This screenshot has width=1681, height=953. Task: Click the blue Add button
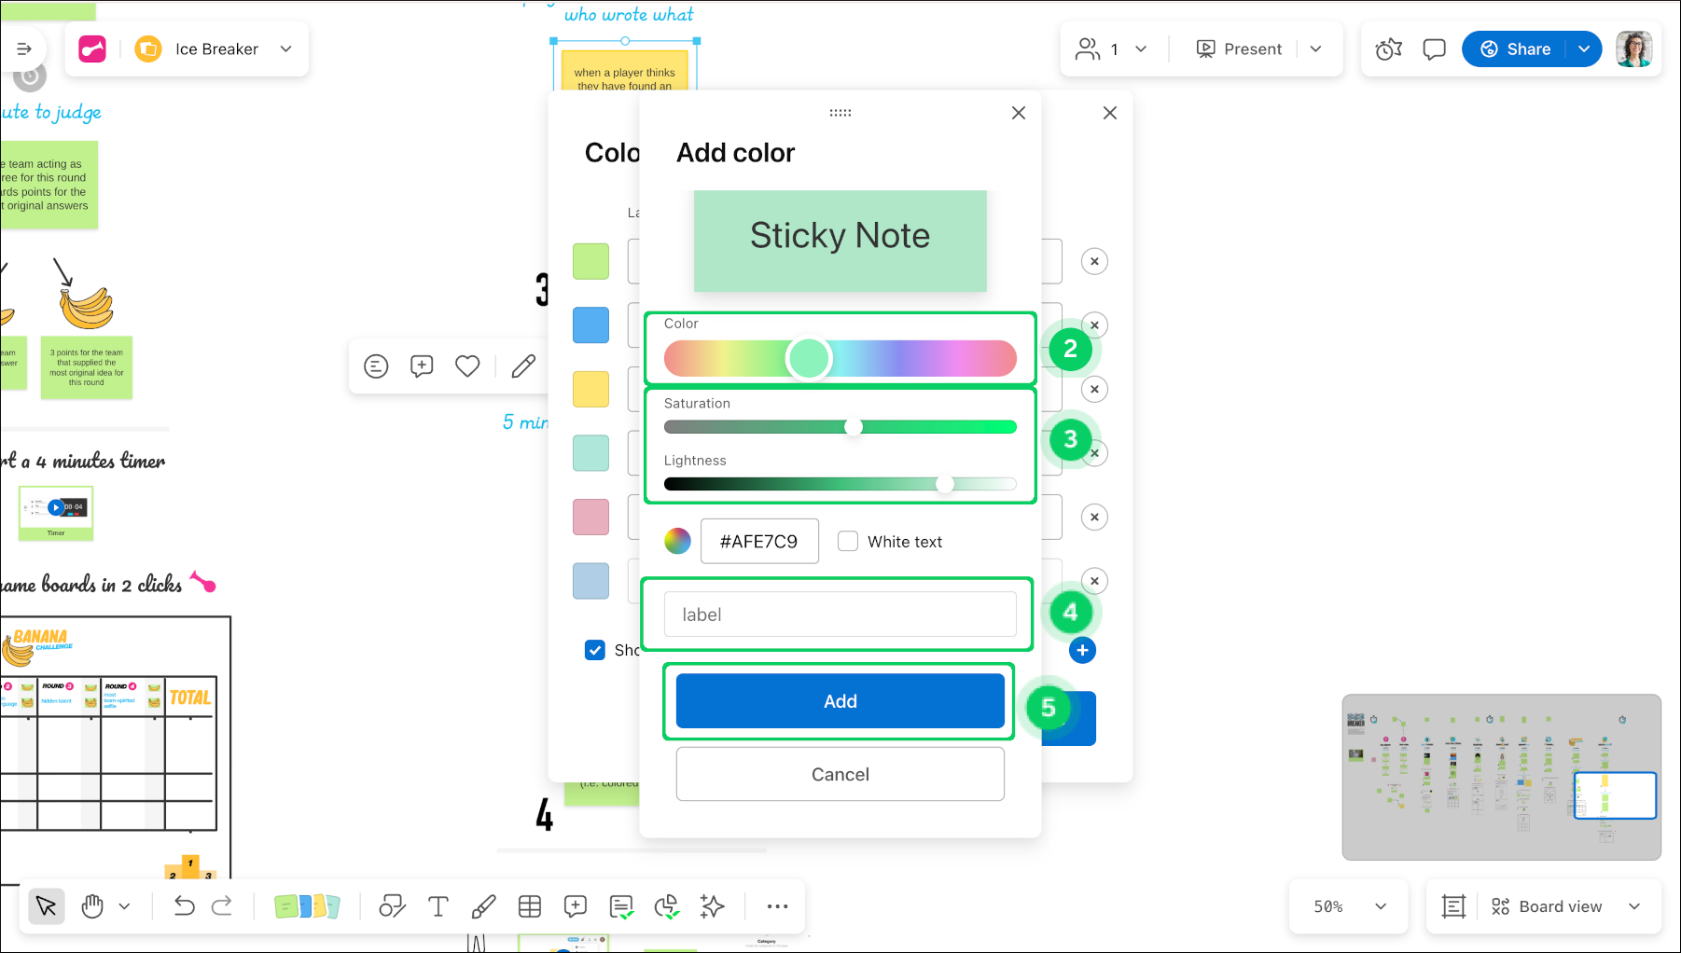click(840, 701)
